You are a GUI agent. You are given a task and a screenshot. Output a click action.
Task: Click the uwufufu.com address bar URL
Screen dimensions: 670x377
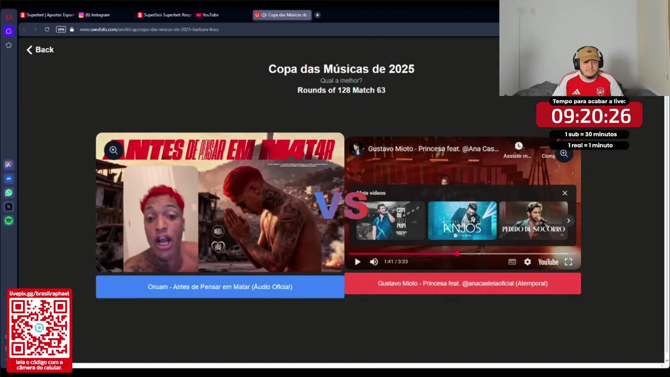[x=149, y=29]
